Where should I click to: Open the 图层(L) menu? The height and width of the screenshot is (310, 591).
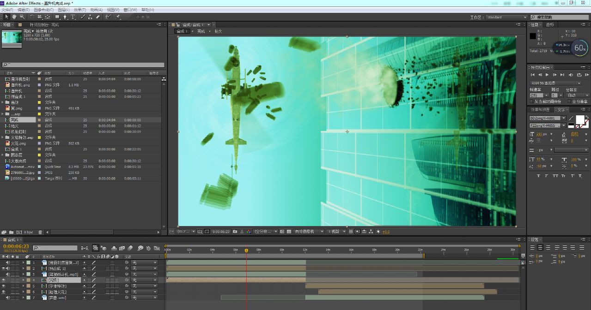[64, 10]
